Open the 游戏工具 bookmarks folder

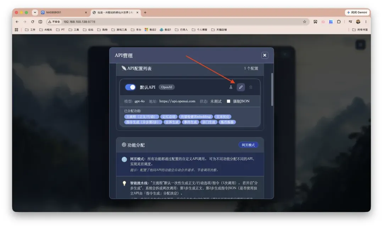point(119,30)
